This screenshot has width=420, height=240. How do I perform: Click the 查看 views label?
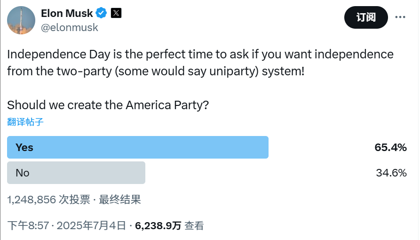click(194, 225)
